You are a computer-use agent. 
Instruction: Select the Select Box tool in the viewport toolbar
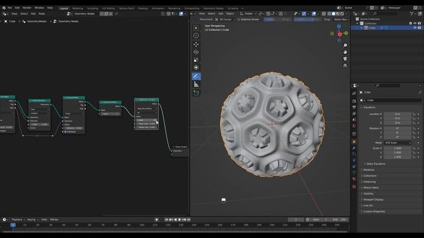click(x=196, y=28)
